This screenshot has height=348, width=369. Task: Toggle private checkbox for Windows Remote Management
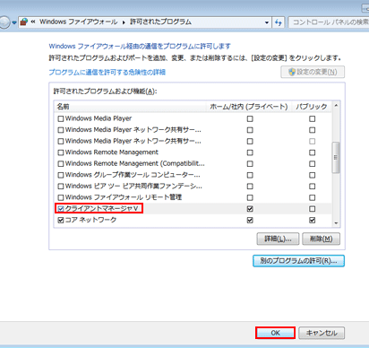(x=250, y=152)
